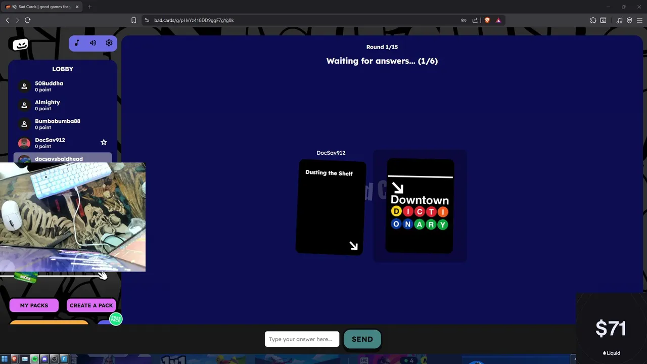Screen dimensions: 647x364
Task: Select Almighty's avatar icon in lobby
Action: pos(24,105)
